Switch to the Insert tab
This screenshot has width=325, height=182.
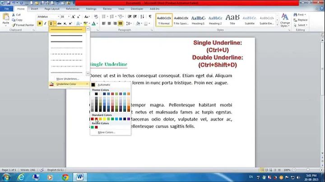34,9
